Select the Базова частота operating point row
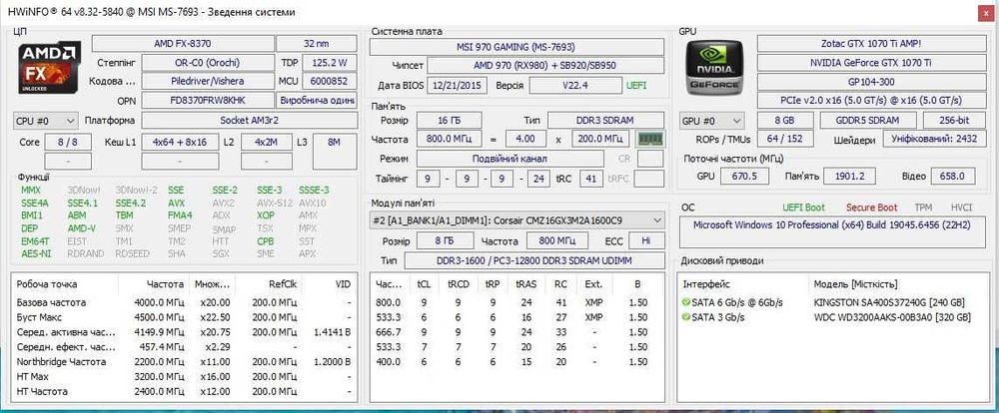 184,302
